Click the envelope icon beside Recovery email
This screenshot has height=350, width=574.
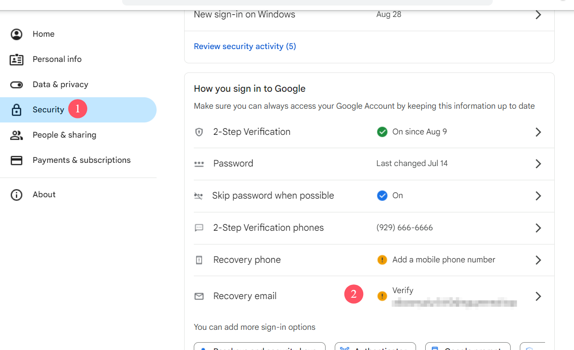pyautogui.click(x=199, y=296)
